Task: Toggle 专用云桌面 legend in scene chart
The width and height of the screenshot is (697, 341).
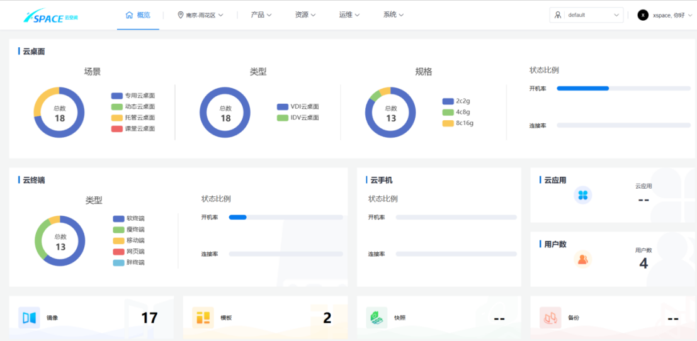Action: (x=133, y=96)
